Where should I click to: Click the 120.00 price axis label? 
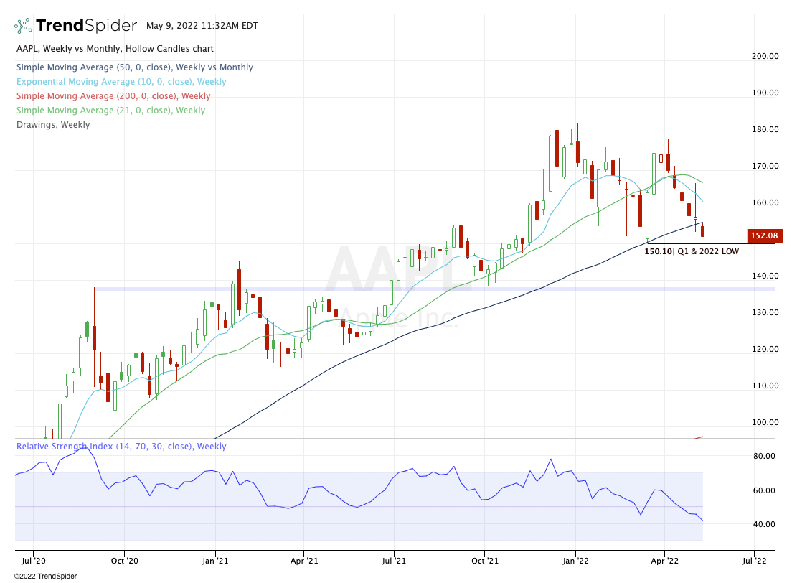click(765, 349)
